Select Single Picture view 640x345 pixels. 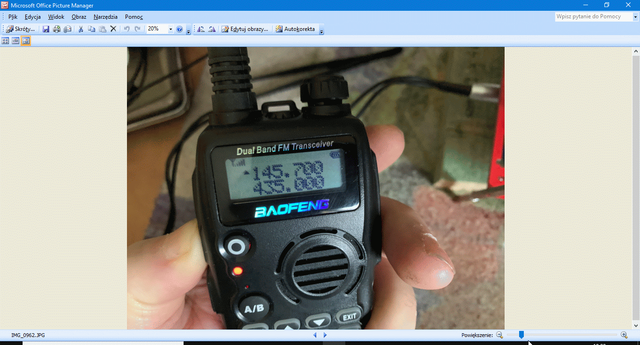point(26,41)
